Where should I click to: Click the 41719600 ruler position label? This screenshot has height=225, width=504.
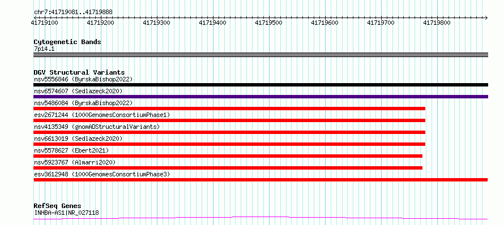324,23
